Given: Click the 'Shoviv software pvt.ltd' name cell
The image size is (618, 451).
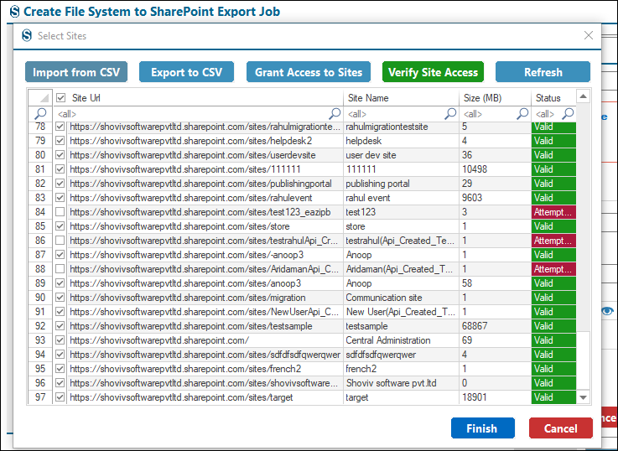Looking at the screenshot, I should coord(401,383).
